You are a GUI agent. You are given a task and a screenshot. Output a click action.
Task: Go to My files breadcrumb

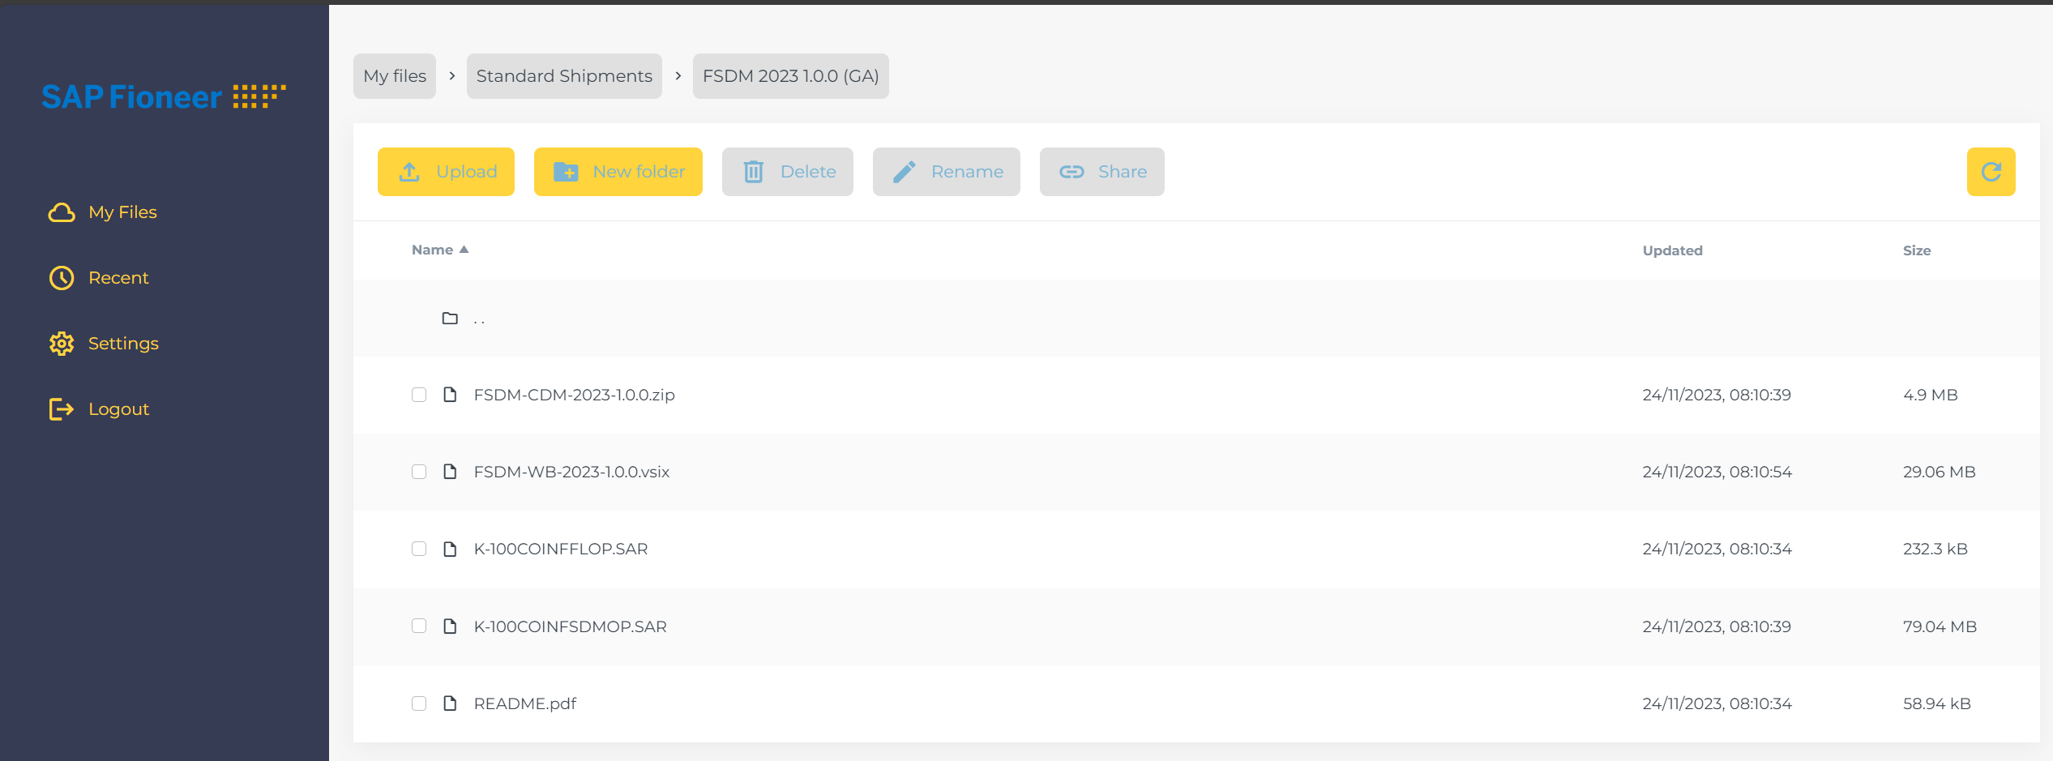point(395,76)
